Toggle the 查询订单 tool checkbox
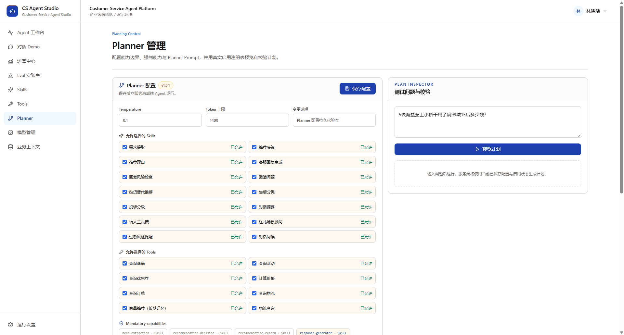Image resolution: width=624 pixels, height=335 pixels. pos(124,293)
